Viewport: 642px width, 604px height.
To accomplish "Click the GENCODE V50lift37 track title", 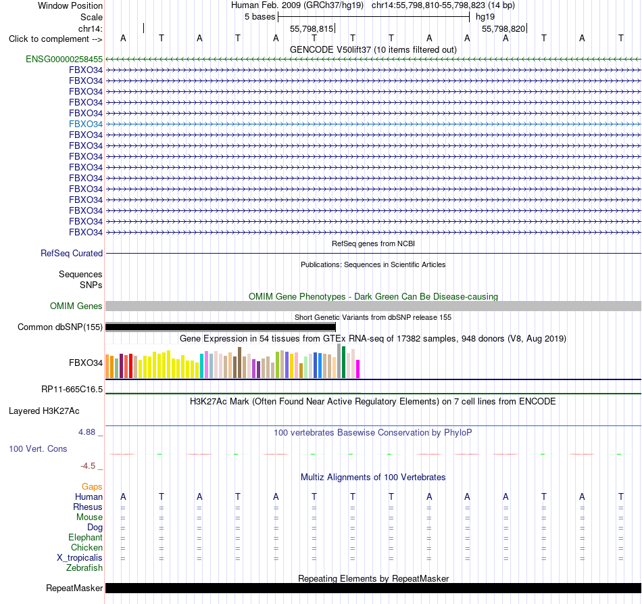I will click(373, 49).
